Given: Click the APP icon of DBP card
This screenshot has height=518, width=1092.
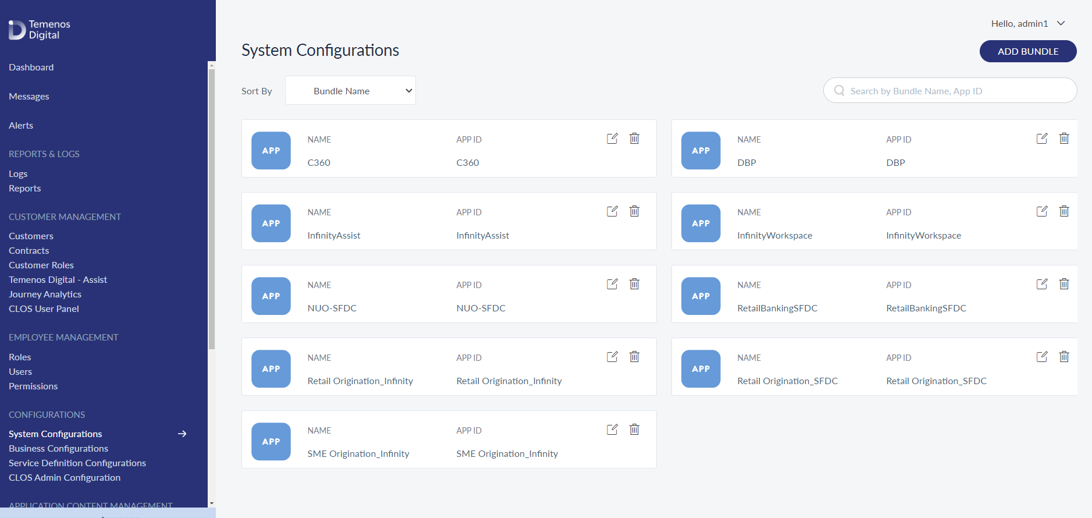Looking at the screenshot, I should pos(701,151).
